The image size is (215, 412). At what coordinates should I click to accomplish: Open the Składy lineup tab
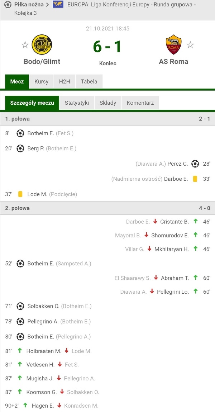coord(108,103)
